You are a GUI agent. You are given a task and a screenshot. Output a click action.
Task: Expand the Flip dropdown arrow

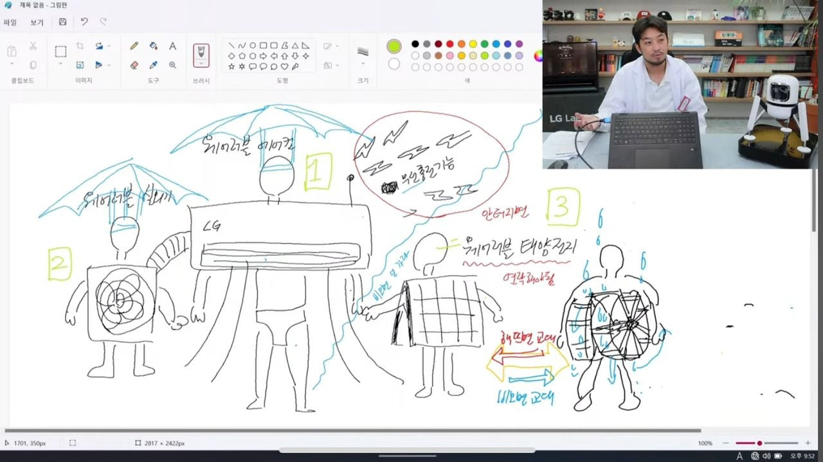point(109,65)
